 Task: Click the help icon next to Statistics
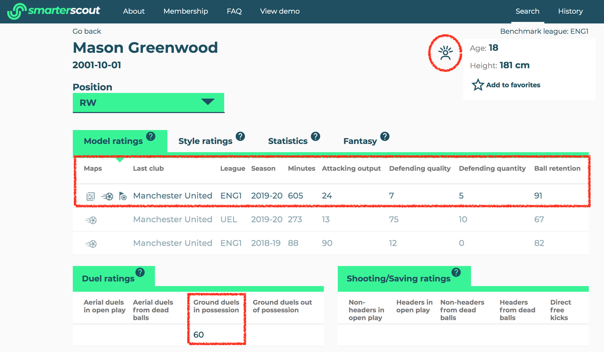tap(315, 136)
